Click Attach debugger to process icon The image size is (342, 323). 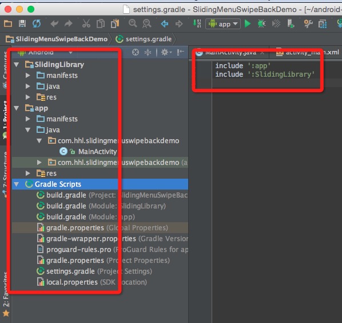pos(291,23)
